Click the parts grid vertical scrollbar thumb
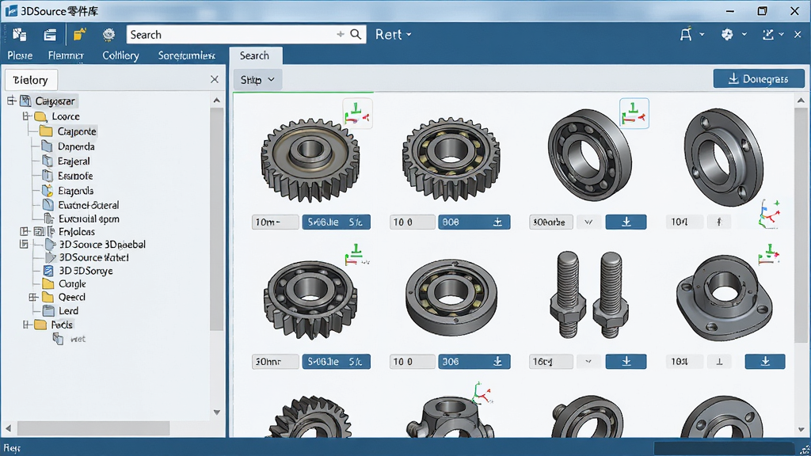The height and width of the screenshot is (456, 811). coord(801,225)
